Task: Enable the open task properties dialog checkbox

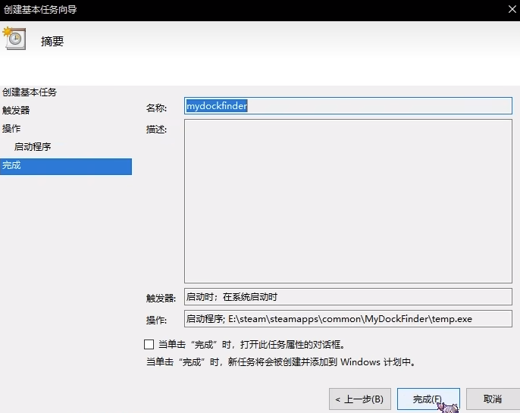Action: [x=149, y=344]
